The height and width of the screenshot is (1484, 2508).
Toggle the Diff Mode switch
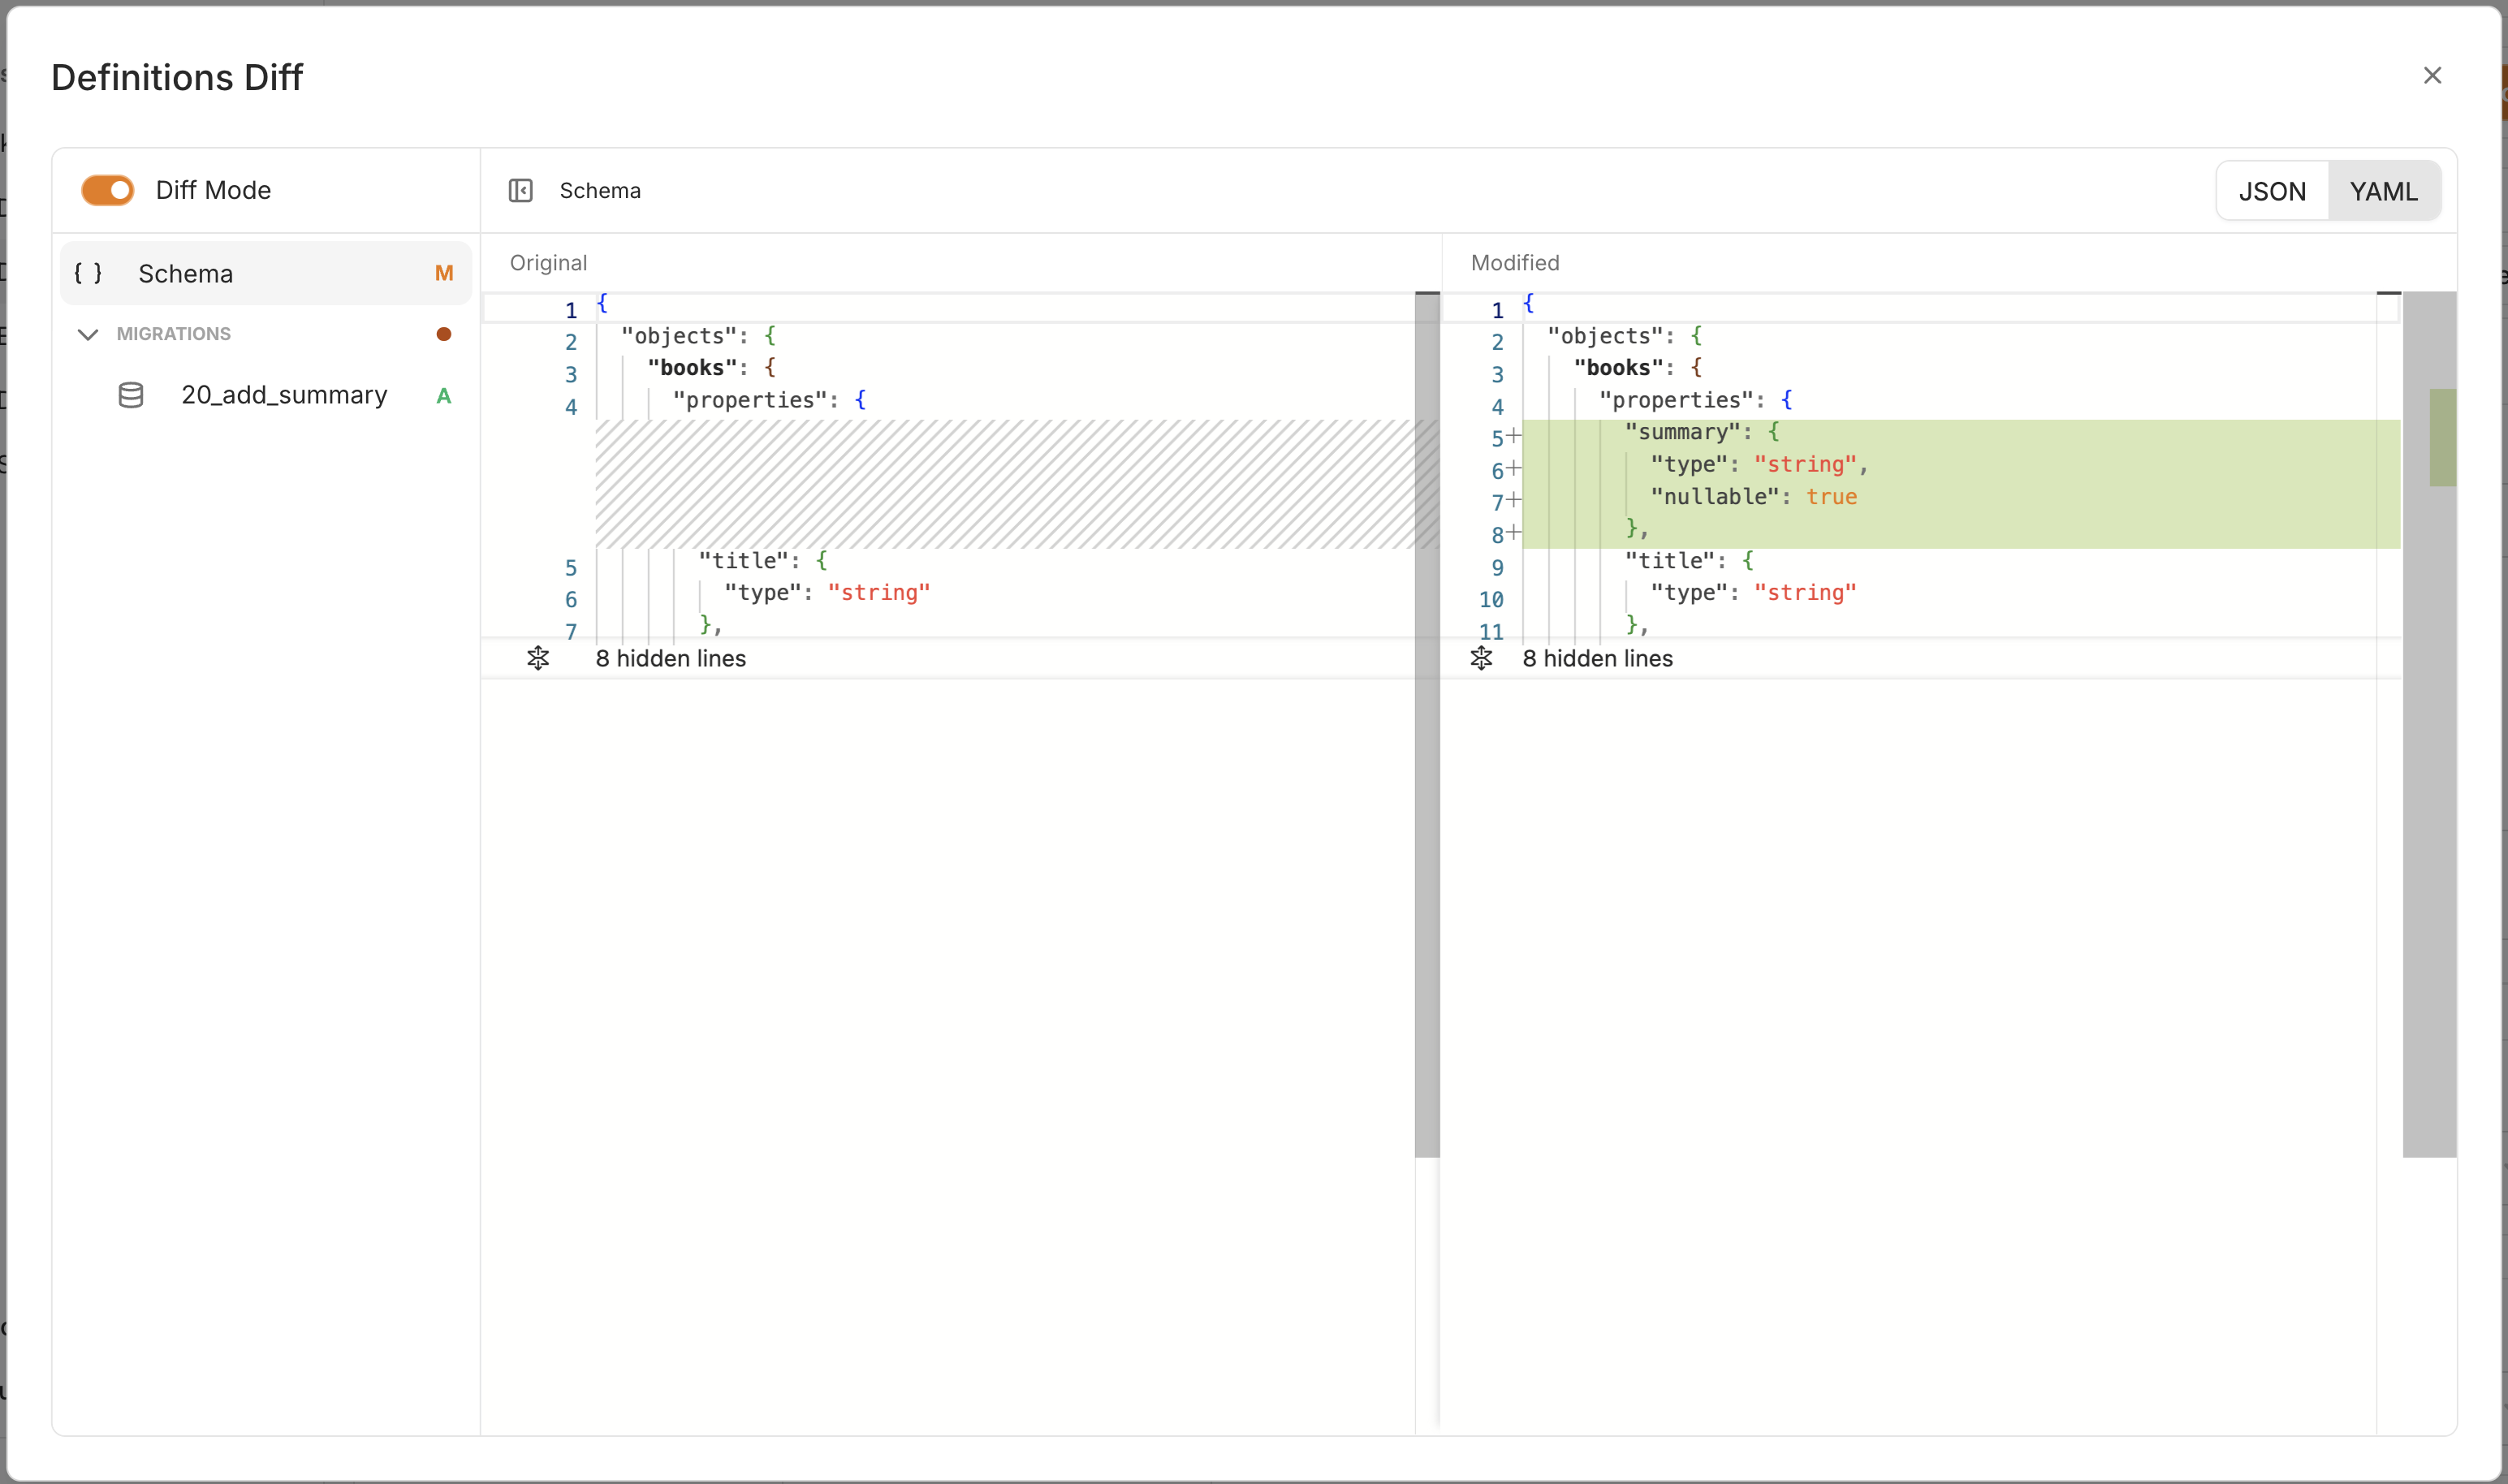(107, 190)
